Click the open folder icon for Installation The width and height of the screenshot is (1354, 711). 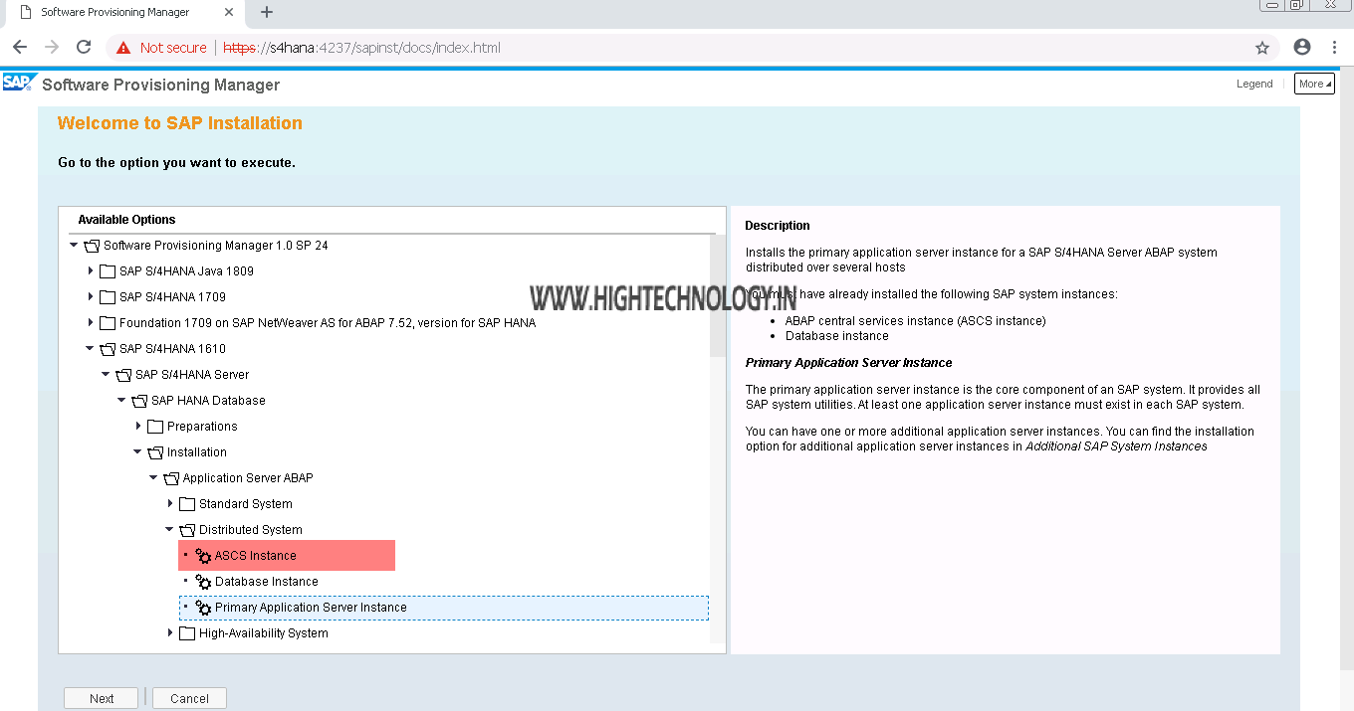tap(155, 452)
